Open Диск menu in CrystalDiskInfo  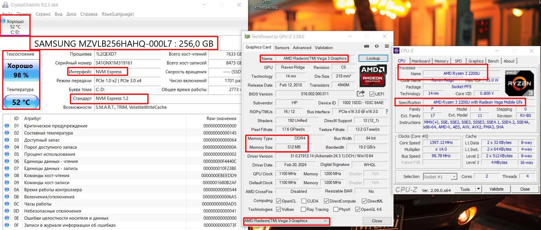71,14
